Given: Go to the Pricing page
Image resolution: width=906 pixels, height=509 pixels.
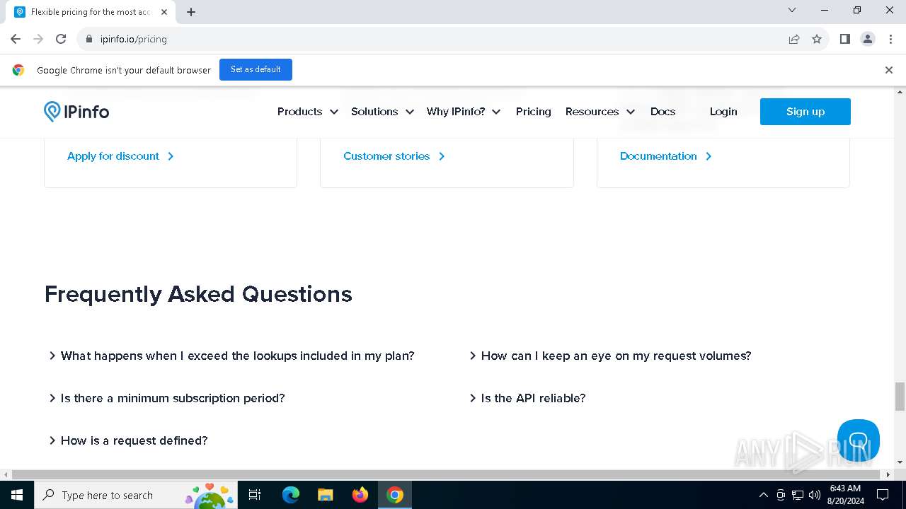Looking at the screenshot, I should (x=534, y=112).
